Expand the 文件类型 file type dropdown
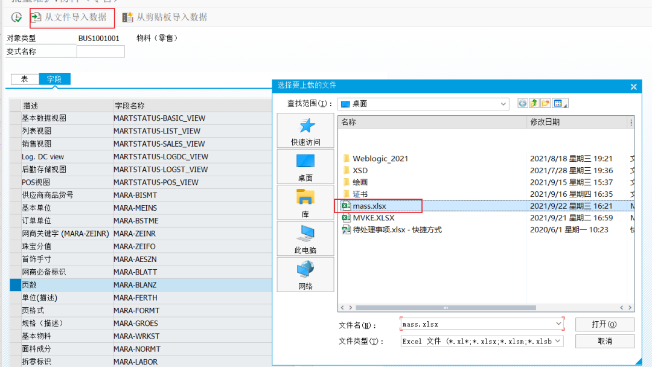 tap(558, 341)
